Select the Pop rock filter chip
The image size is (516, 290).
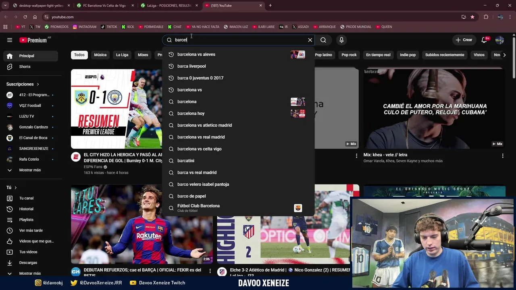click(x=349, y=55)
